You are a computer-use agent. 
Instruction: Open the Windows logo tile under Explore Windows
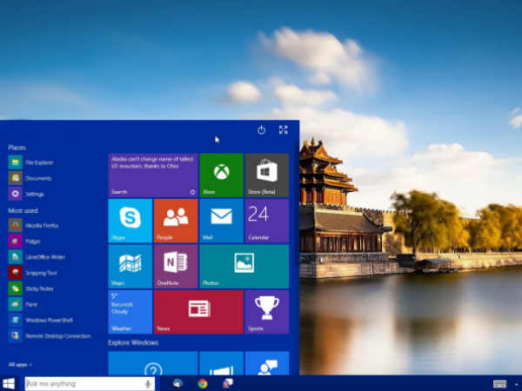tap(221, 363)
